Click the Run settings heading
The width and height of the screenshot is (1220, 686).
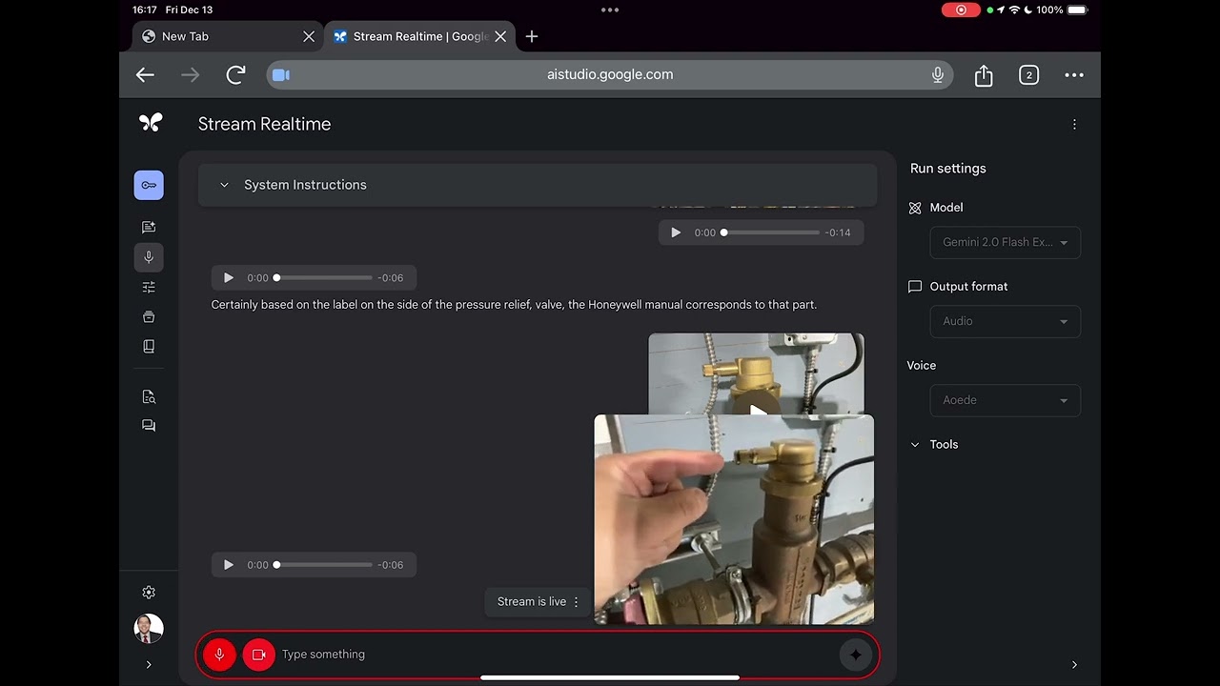tap(948, 169)
